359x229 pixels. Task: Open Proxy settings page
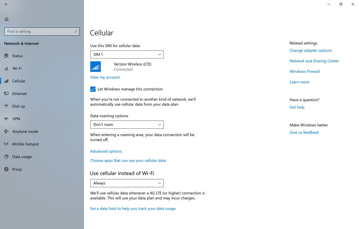pyautogui.click(x=42, y=169)
